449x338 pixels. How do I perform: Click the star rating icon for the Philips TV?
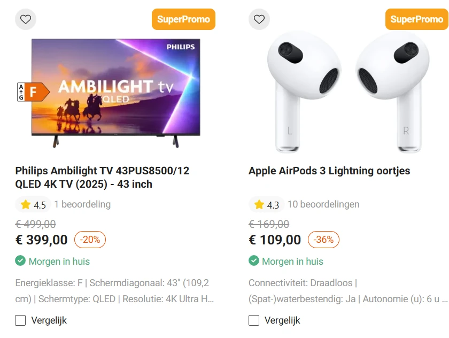pyautogui.click(x=25, y=204)
